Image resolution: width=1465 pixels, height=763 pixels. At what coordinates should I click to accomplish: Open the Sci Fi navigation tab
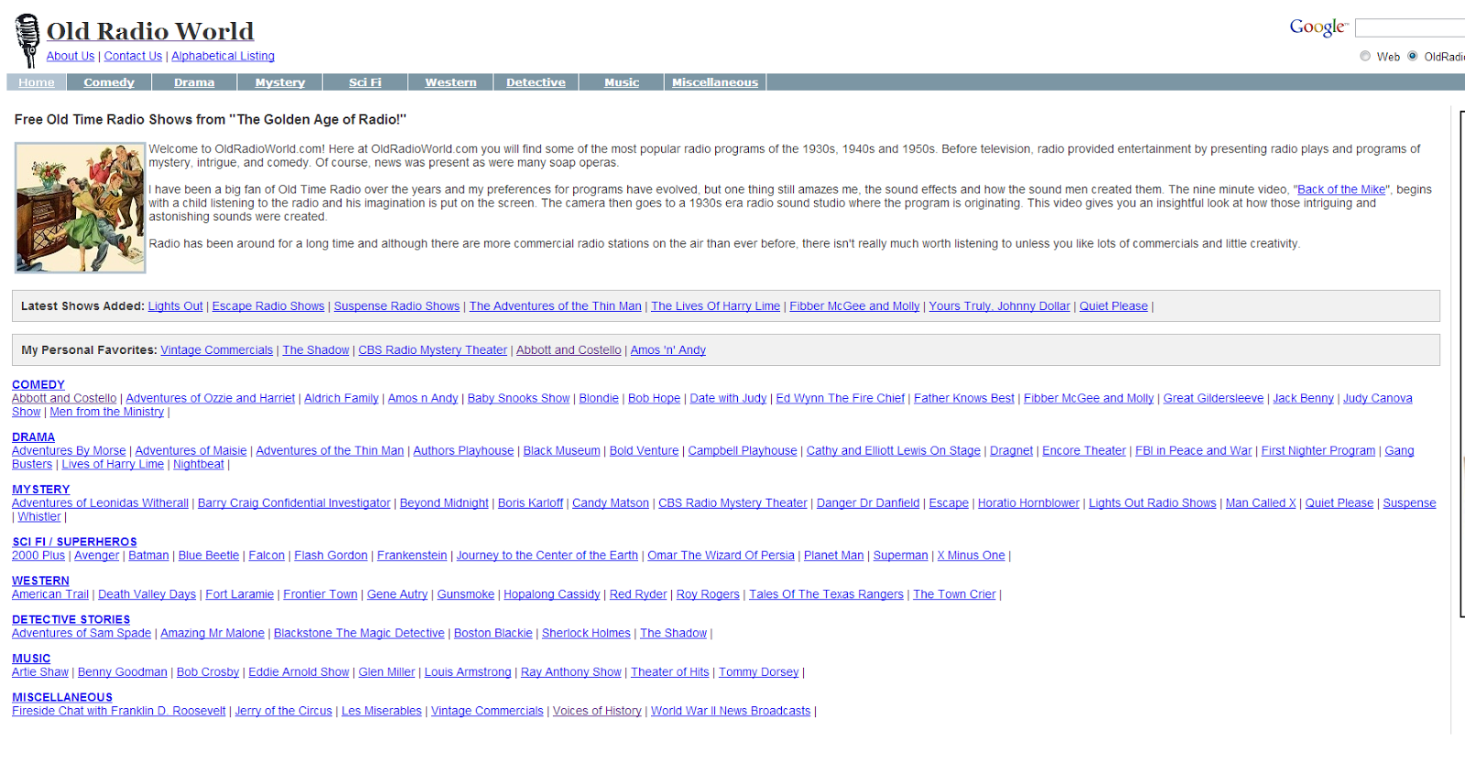click(x=364, y=82)
